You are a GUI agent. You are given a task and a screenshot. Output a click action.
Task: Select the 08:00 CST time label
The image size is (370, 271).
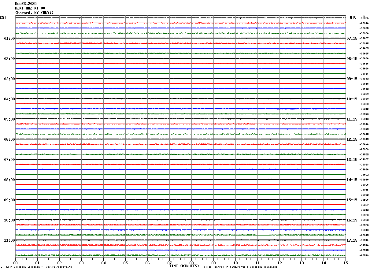(9, 180)
